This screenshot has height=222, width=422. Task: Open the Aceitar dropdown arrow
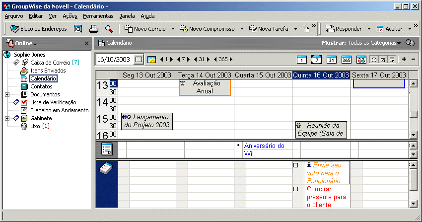tap(410, 29)
